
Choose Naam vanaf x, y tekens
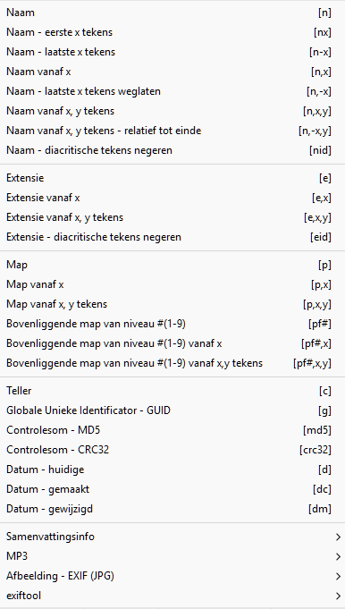pos(172,111)
